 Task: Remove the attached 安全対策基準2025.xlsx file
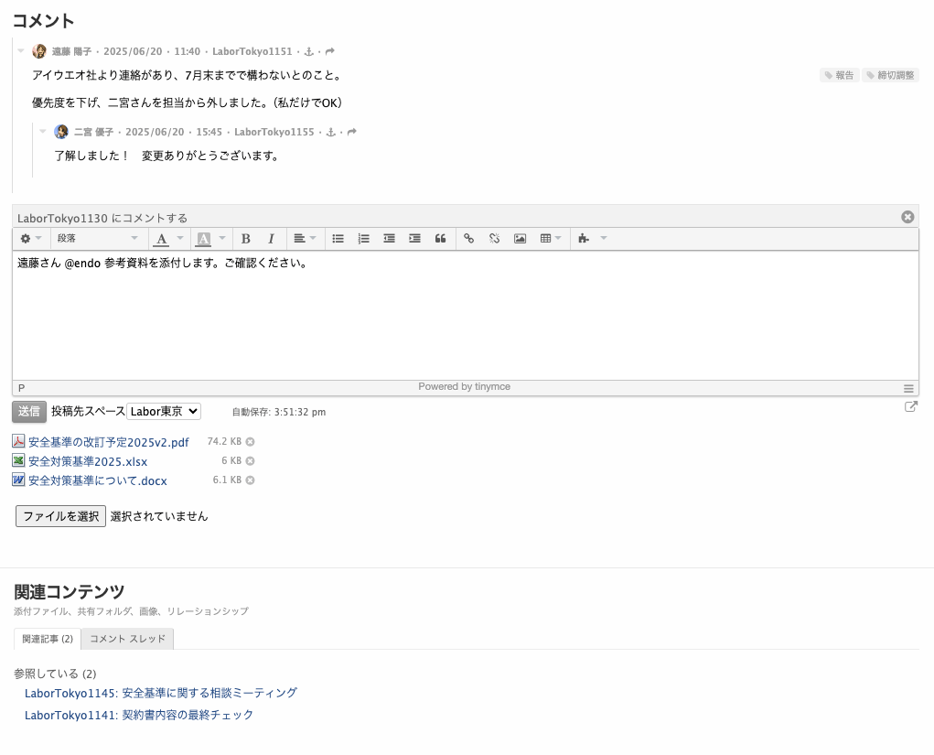(250, 461)
